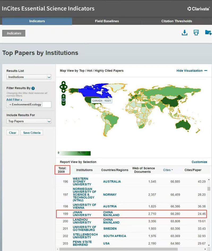Open University of Gothenburg link
Viewport: 212px width, 251px height.
point(85,228)
